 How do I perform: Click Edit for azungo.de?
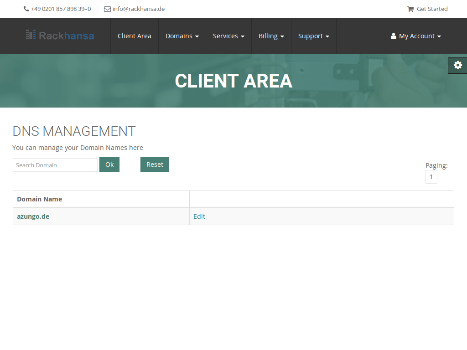pos(199,216)
